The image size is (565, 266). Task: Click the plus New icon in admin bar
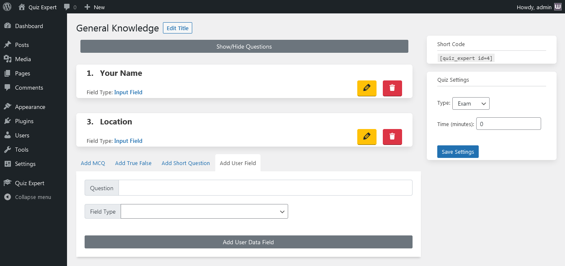(x=87, y=7)
